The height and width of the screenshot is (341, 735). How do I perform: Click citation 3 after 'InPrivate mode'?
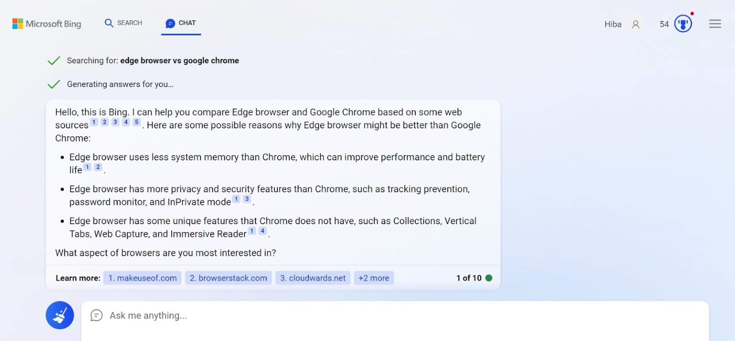[x=247, y=199]
